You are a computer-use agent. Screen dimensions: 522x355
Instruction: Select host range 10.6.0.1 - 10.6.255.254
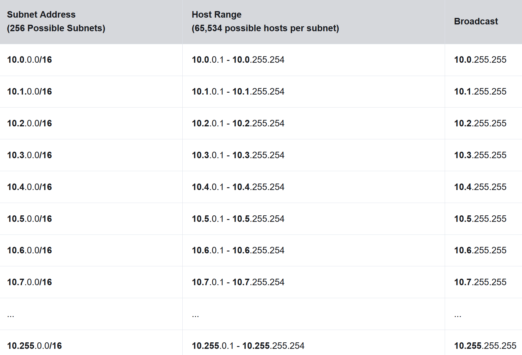(238, 250)
